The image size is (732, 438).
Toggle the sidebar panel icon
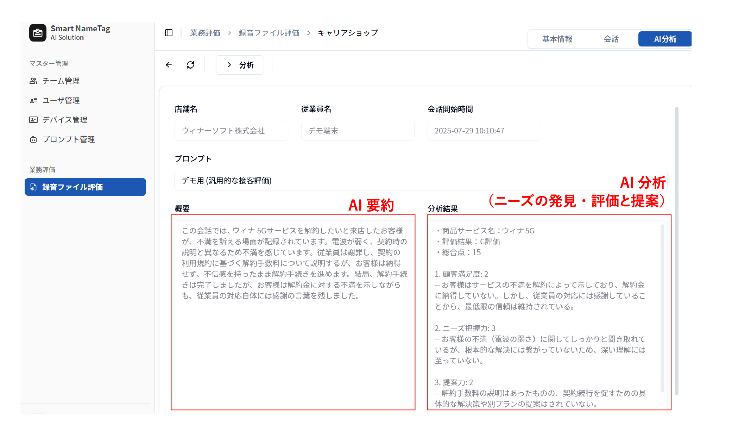[x=169, y=33]
